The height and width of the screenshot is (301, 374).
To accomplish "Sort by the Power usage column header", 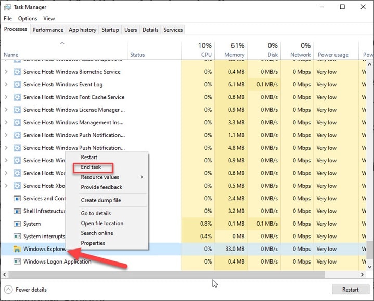I will 337,50.
